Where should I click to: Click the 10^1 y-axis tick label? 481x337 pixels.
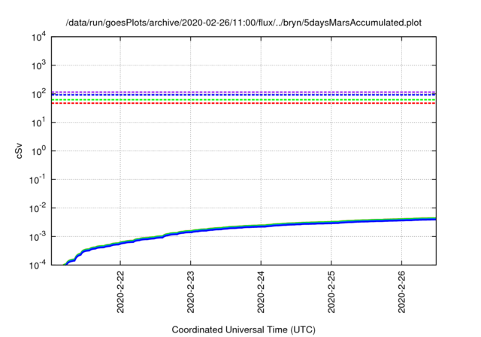(x=38, y=123)
